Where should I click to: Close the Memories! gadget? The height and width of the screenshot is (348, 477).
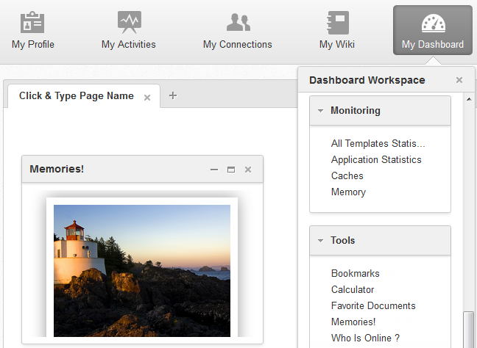click(x=248, y=170)
